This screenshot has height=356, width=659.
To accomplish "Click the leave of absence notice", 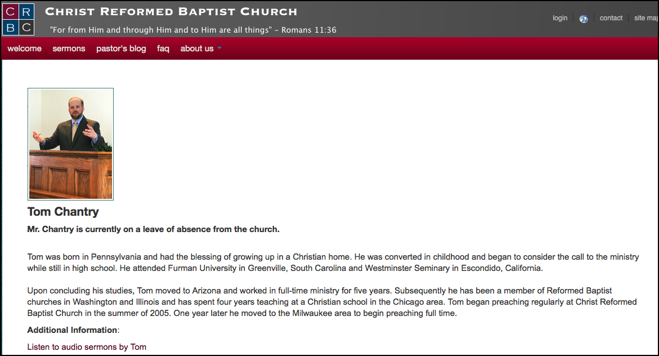I will (x=153, y=229).
